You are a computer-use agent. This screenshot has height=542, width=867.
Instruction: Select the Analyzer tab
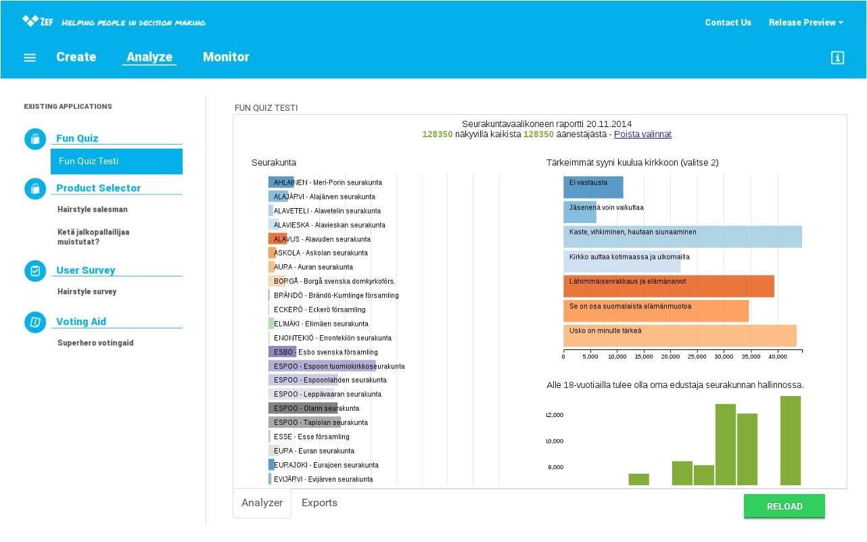262,503
